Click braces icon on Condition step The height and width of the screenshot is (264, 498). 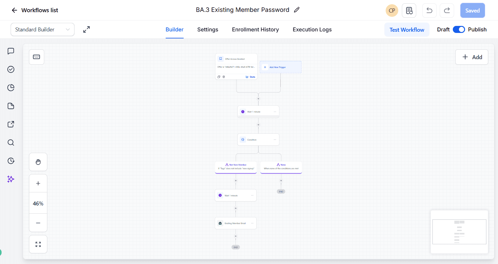tap(243, 140)
